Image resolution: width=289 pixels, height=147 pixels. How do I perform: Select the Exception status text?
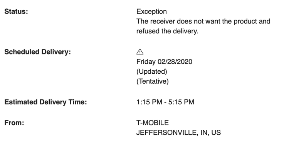pos(151,12)
